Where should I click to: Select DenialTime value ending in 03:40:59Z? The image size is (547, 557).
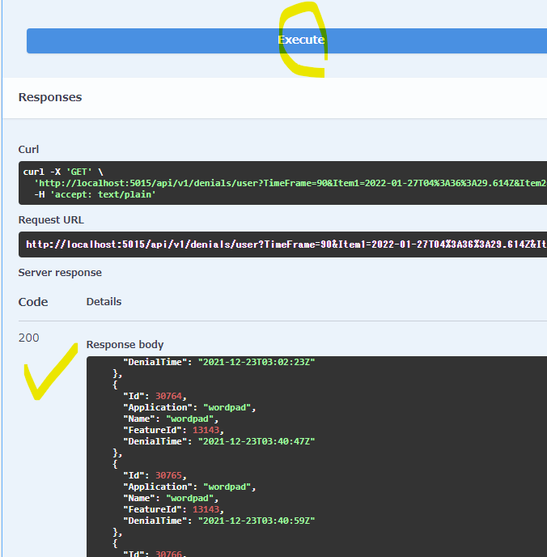click(256, 521)
